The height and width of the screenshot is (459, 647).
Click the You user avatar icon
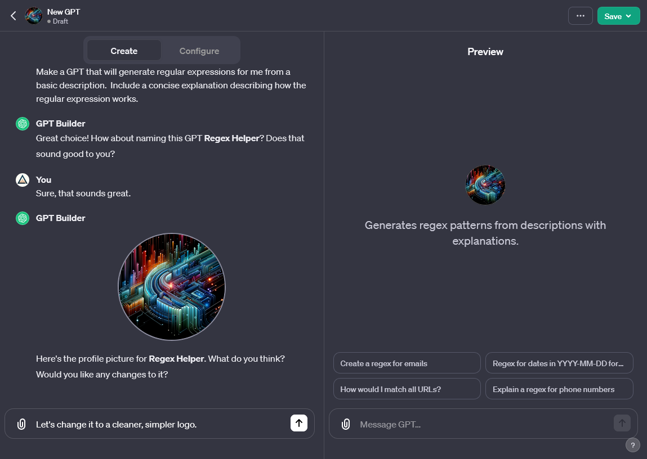23,180
